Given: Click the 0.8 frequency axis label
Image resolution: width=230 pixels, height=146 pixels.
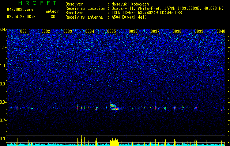Looking at the screenshot, I should pos(3,102).
